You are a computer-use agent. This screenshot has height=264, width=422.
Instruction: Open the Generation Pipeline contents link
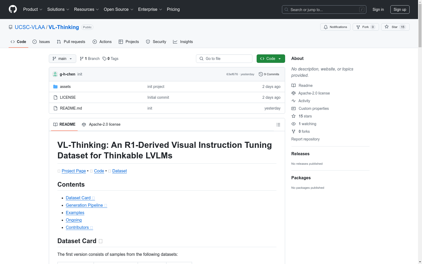86,205
